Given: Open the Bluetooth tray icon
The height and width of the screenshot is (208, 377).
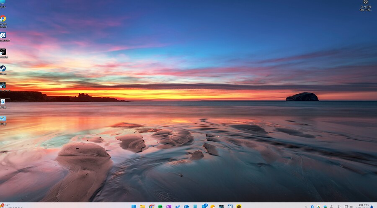Looking at the screenshot, I should [312, 207].
